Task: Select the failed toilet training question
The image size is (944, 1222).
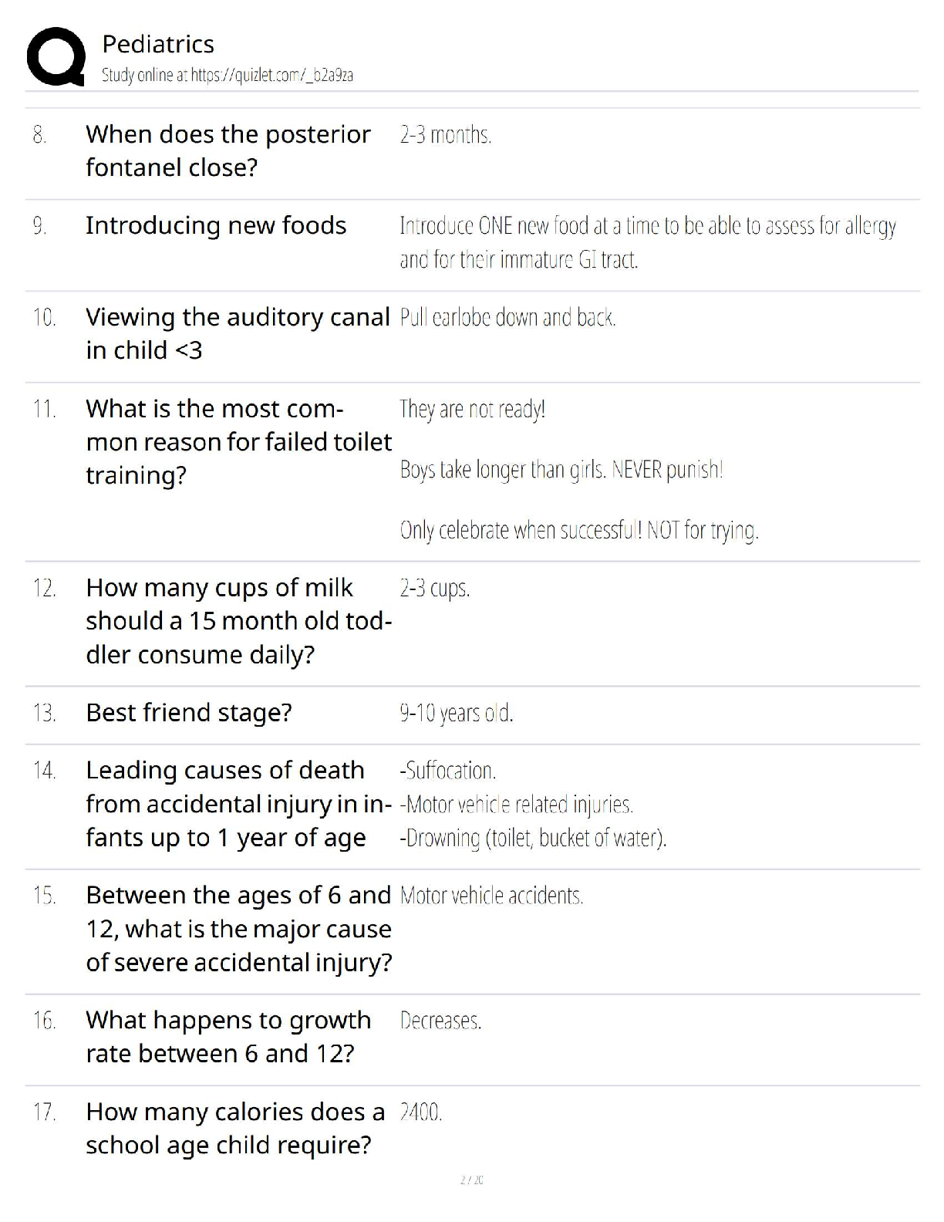Action: [x=238, y=441]
